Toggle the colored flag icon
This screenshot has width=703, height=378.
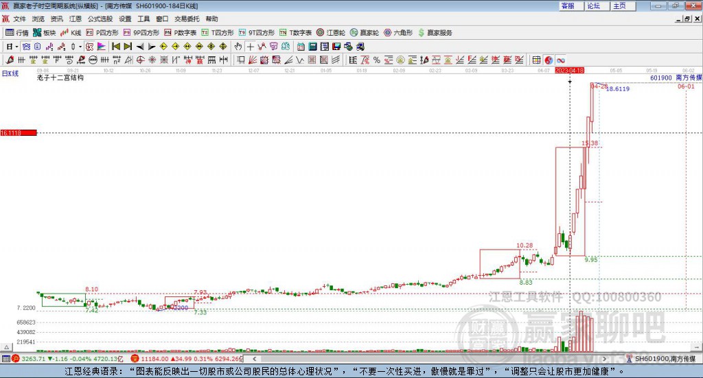102,47
